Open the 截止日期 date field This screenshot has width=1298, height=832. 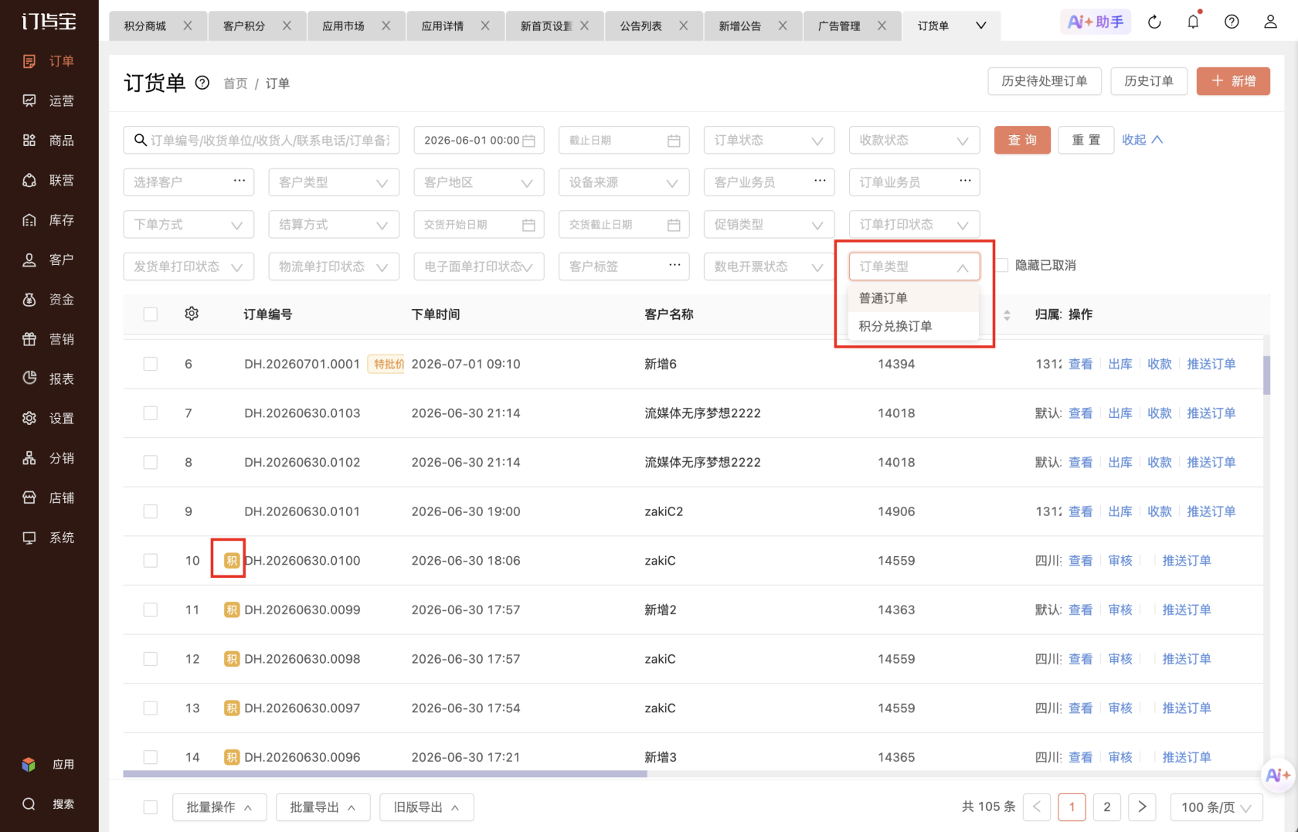(x=624, y=140)
